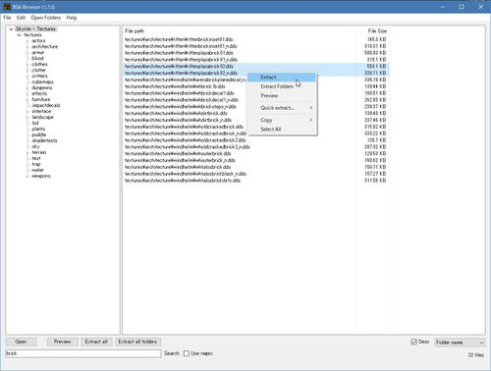Select the effects folder
The height and width of the screenshot is (371, 491).
39,94
